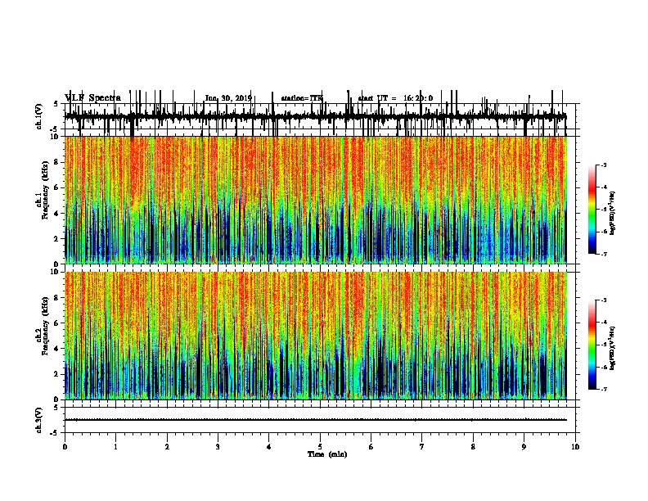Click the "4" kHz tick of ch.2 panel
Image resolution: width=648 pixels, height=501 pixels.
tap(57, 349)
